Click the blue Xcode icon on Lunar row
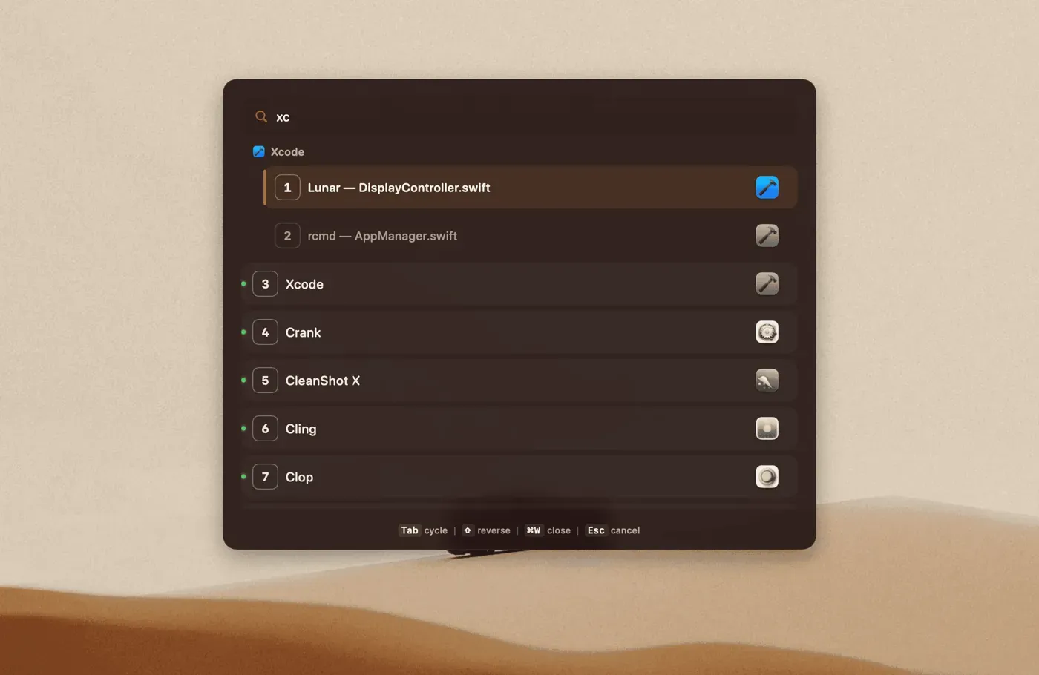Image resolution: width=1039 pixels, height=675 pixels. pos(767,188)
